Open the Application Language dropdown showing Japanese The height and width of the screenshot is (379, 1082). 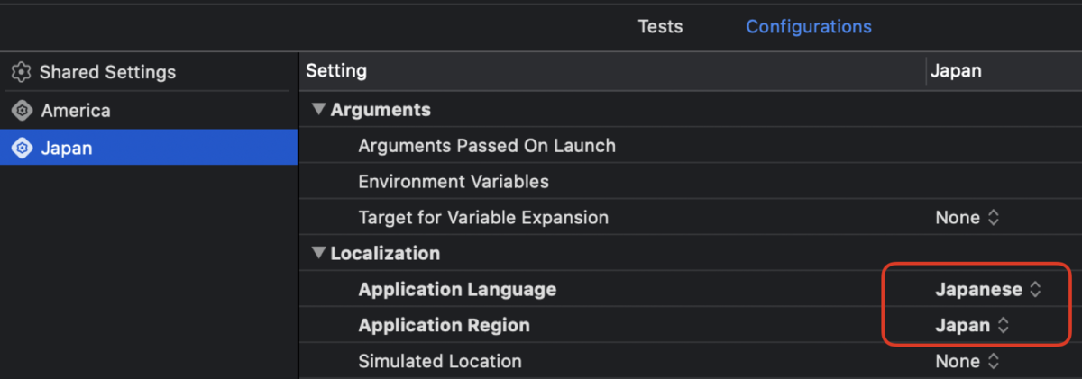[x=988, y=290]
